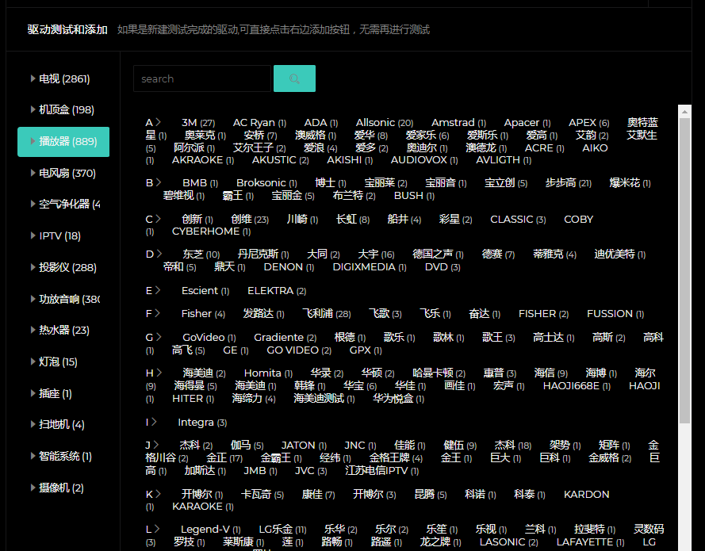Select brand BMB (1)
Image resolution: width=705 pixels, height=551 pixels.
click(x=200, y=183)
